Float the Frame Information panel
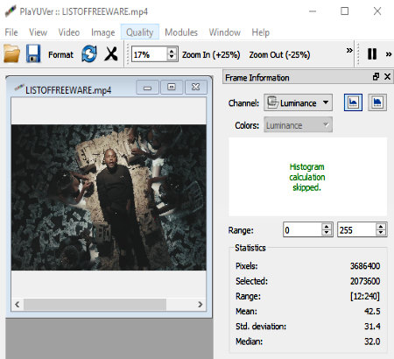Screen dimensions: 394x359 tap(376, 76)
